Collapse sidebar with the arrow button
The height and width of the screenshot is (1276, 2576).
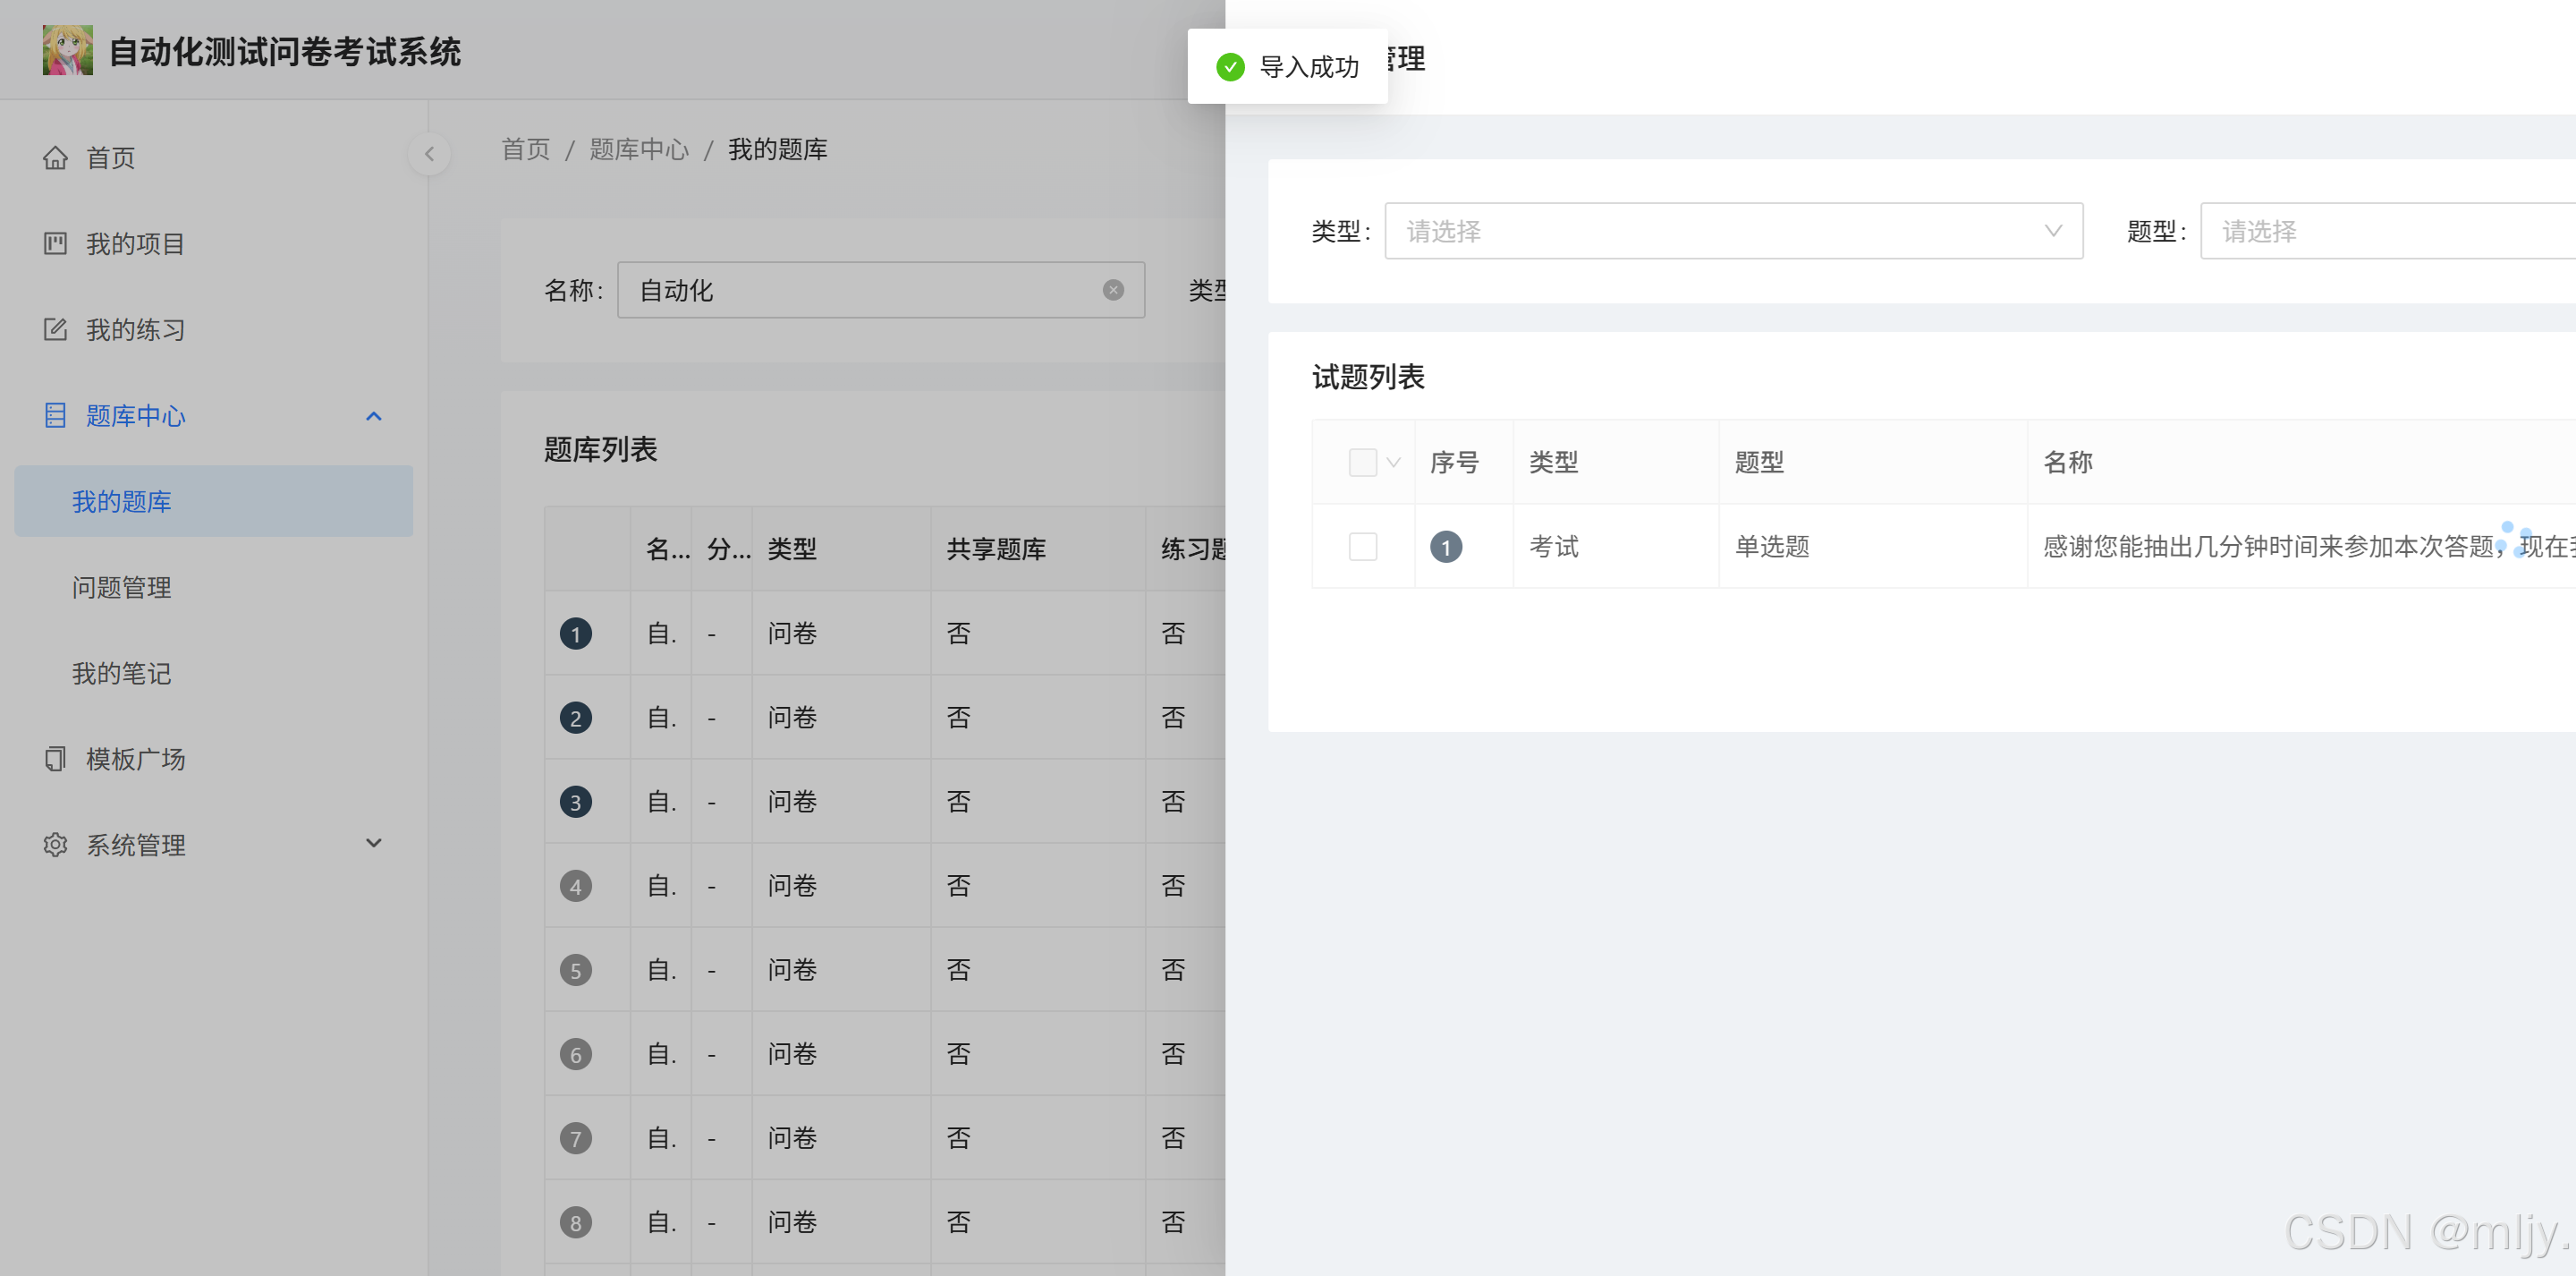click(x=429, y=154)
